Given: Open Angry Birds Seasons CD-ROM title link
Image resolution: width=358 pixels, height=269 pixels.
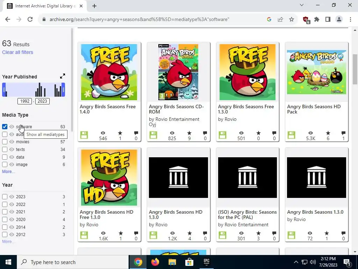Looking at the screenshot, I should pyautogui.click(x=176, y=109).
